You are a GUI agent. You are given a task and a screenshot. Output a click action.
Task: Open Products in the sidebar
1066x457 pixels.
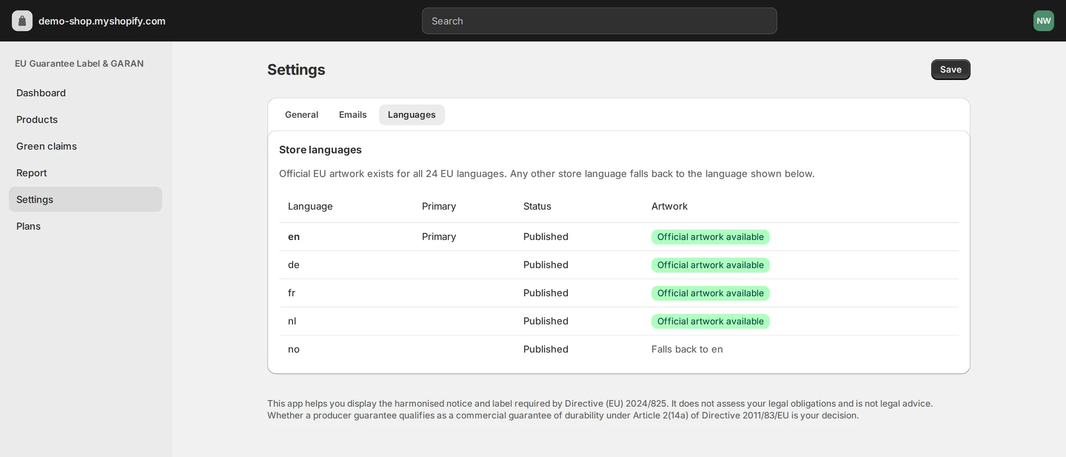click(x=85, y=119)
